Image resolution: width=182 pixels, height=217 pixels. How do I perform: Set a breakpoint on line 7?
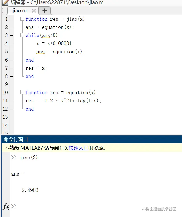pos(12,68)
